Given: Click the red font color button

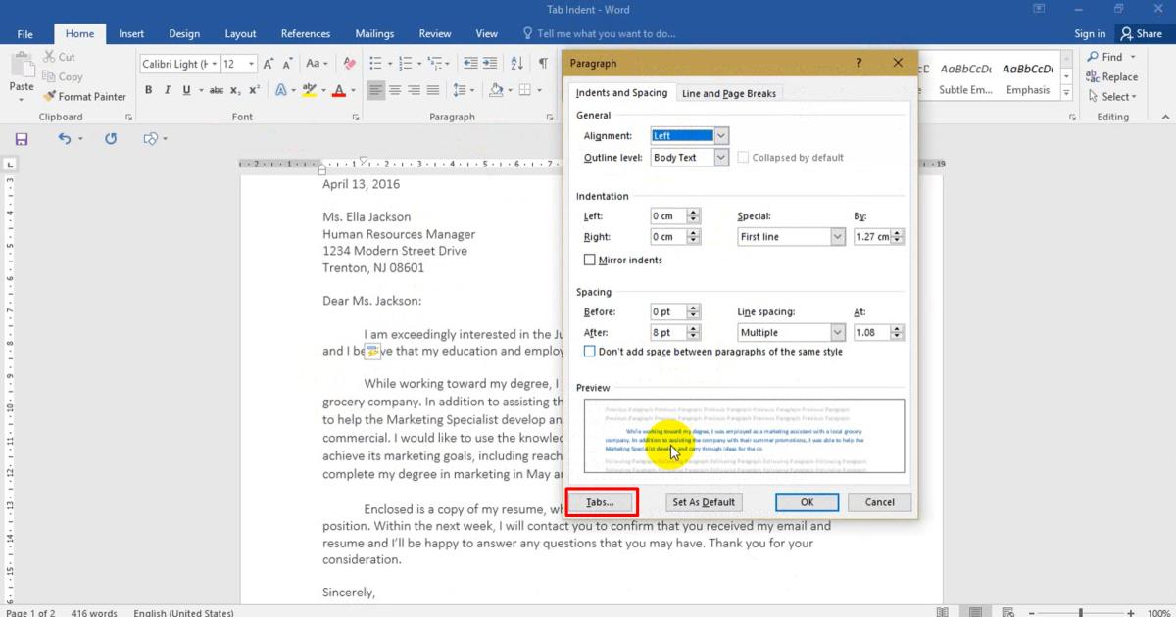Looking at the screenshot, I should [x=339, y=90].
